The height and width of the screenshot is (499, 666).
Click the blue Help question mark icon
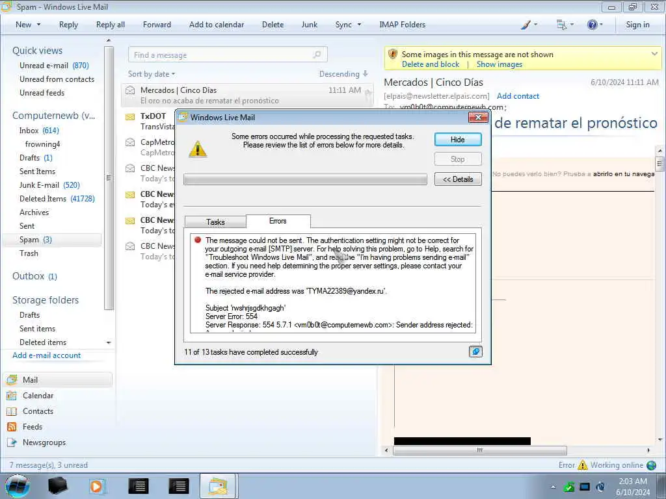(592, 25)
